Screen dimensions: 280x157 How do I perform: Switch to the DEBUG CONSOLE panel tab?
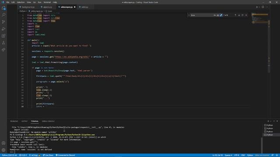click(48, 121)
